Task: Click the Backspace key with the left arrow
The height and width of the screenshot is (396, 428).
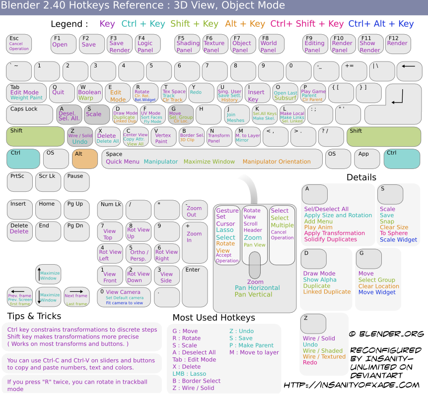Action: point(409,71)
